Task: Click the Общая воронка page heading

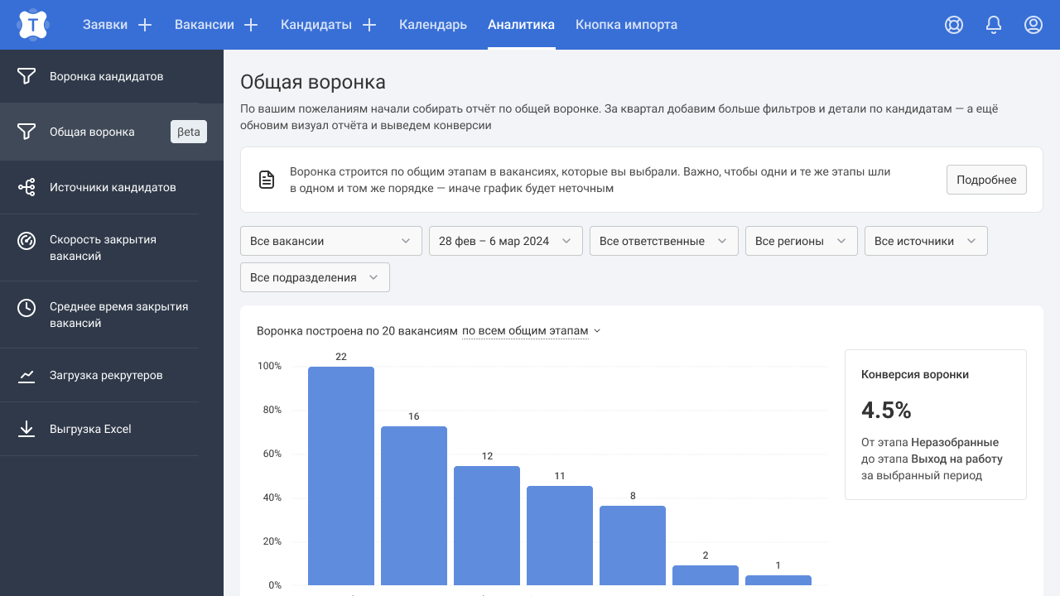Action: 313,82
